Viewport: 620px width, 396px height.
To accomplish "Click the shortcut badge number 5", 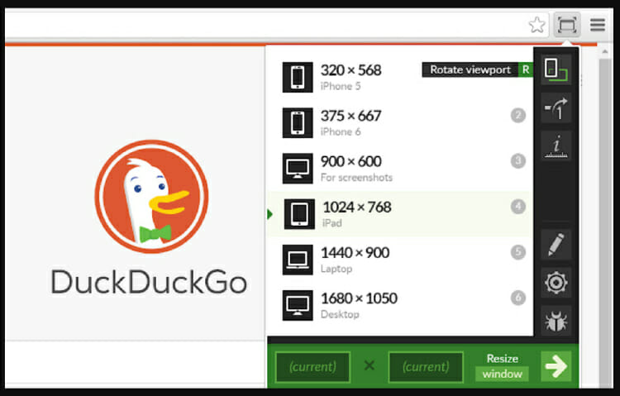I will 518,252.
